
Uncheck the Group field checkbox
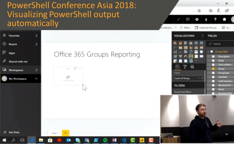(213, 69)
